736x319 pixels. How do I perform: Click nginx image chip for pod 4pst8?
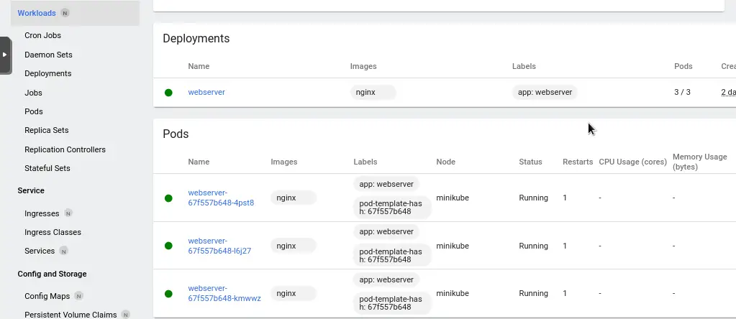[294, 198]
